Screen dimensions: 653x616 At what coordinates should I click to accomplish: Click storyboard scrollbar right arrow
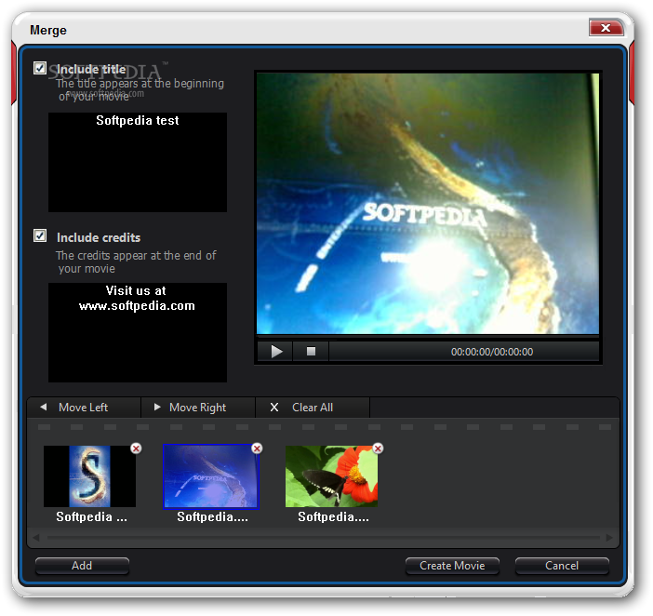click(609, 538)
